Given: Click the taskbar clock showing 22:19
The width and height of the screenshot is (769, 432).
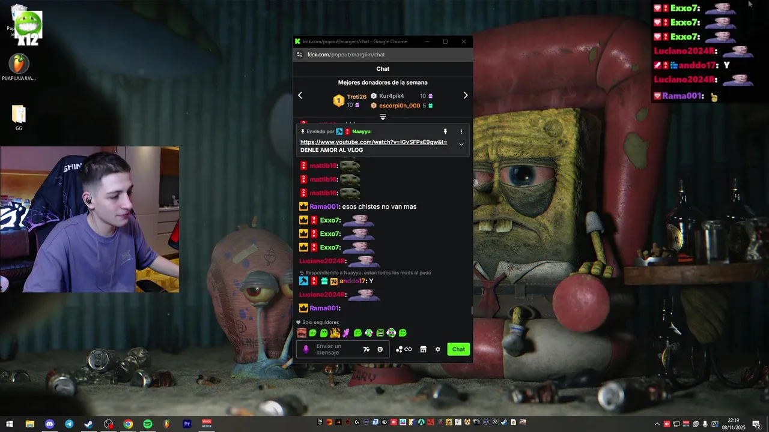Looking at the screenshot, I should [x=734, y=424].
